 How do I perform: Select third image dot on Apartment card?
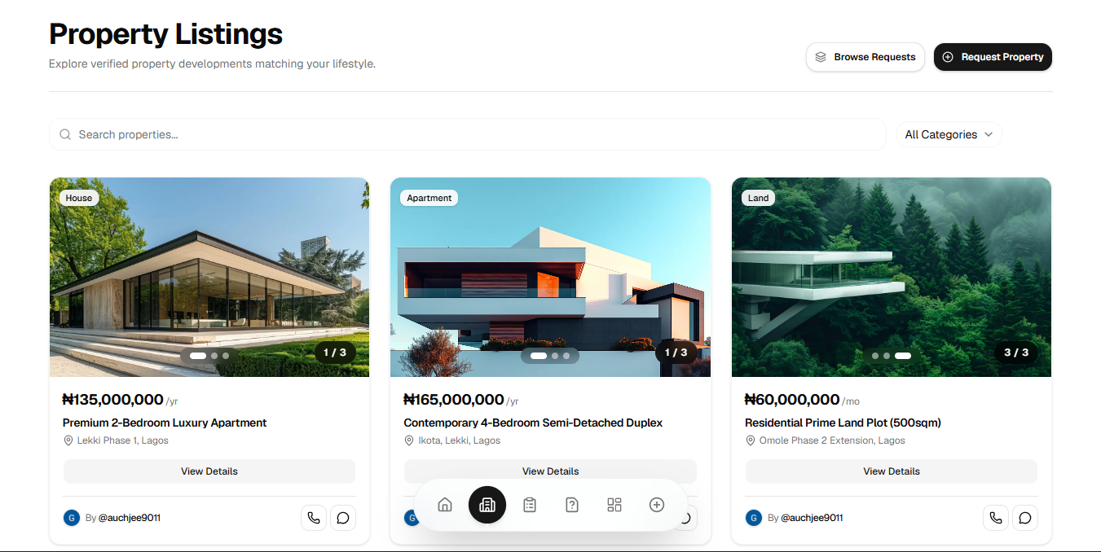(x=566, y=356)
